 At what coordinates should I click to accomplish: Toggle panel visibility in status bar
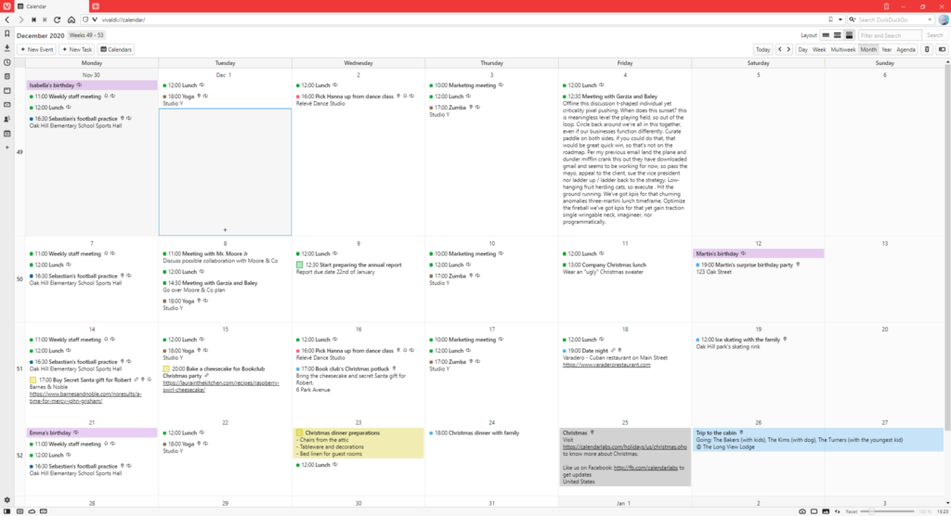7,511
